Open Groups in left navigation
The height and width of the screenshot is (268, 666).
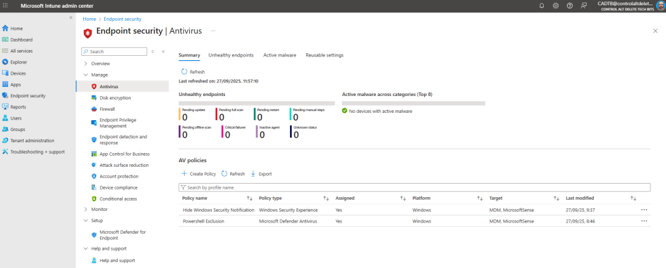(x=18, y=129)
